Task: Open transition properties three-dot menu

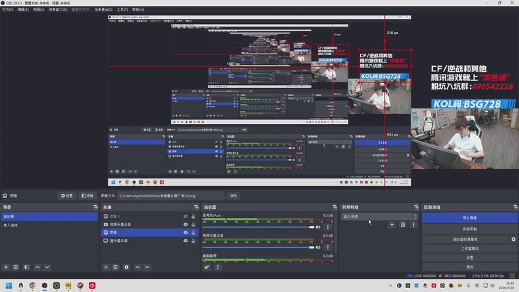Action: tap(413, 225)
